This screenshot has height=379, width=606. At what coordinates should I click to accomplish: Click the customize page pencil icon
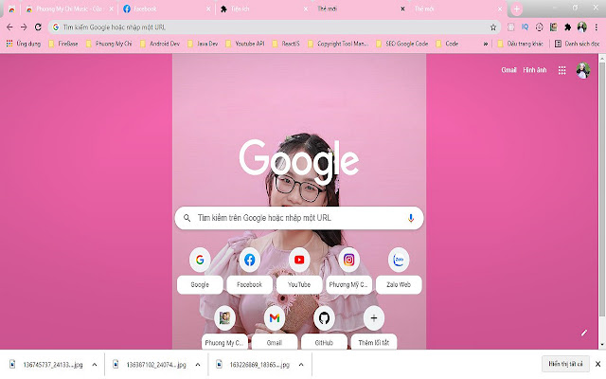click(x=584, y=333)
